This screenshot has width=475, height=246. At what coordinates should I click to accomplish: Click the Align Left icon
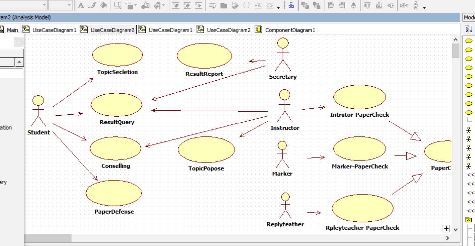click(x=330, y=5)
